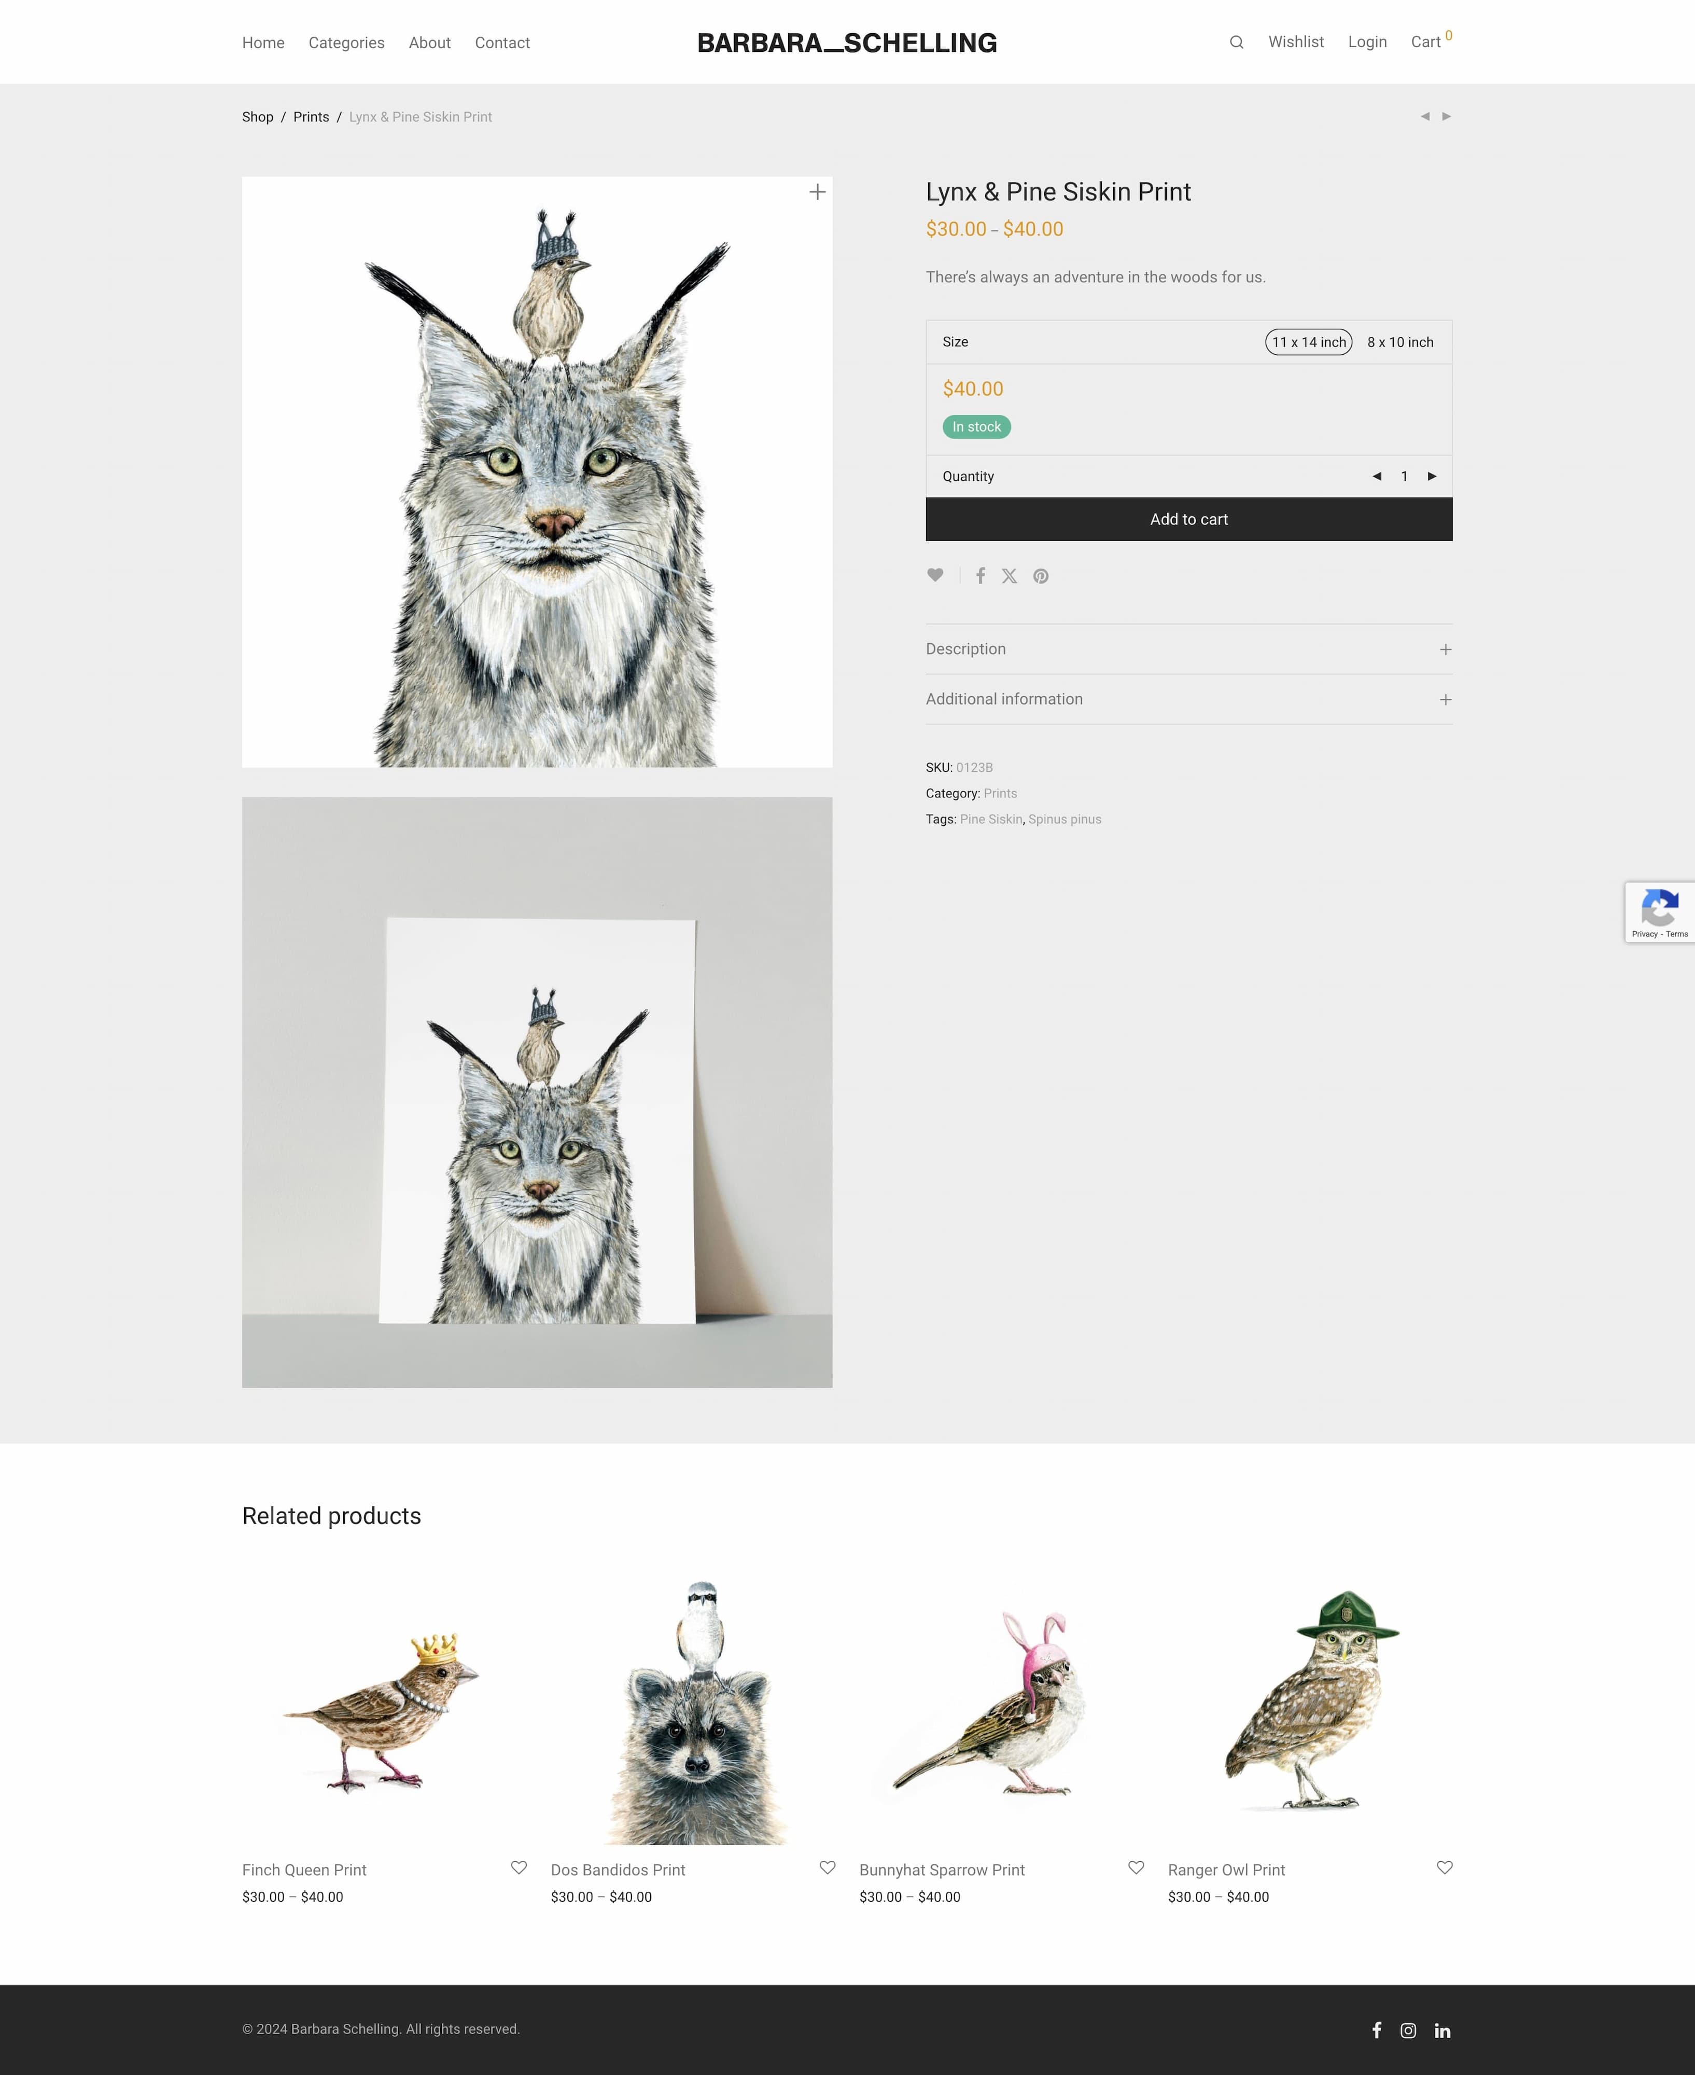Share product on Facebook
Viewport: 1695px width, 2075px height.
point(980,575)
